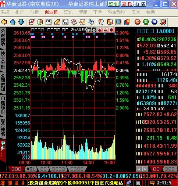Open the red trend line chart icon
Image resolution: width=178 pixels, height=187 pixels.
pyautogui.click(x=32, y=22)
